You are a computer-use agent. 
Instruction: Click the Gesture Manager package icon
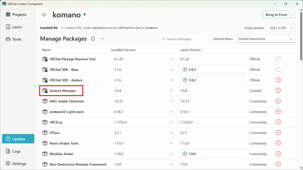tap(45, 91)
